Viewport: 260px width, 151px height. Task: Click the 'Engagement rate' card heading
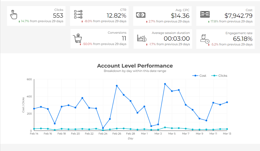point(239,33)
